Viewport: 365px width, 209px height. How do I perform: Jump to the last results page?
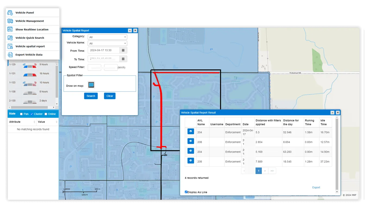coord(272,171)
